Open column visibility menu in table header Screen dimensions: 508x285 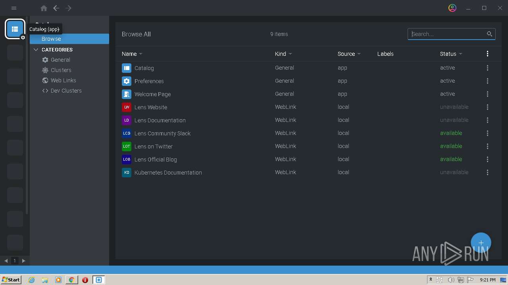coord(487,54)
